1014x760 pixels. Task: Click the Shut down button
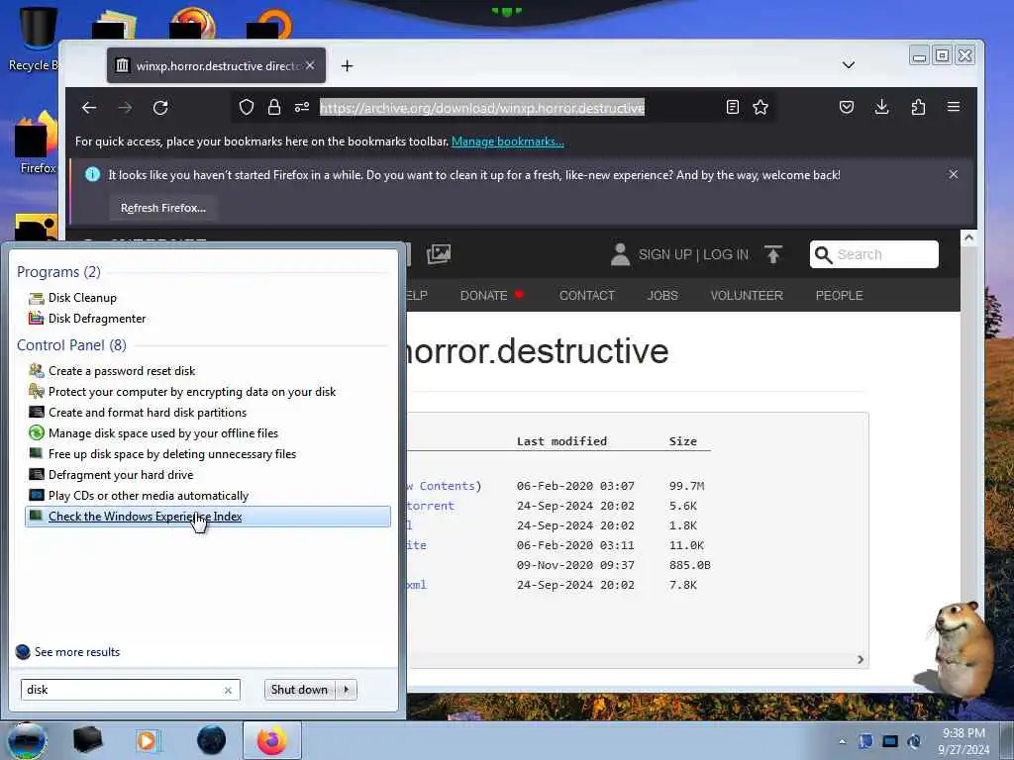[299, 690]
